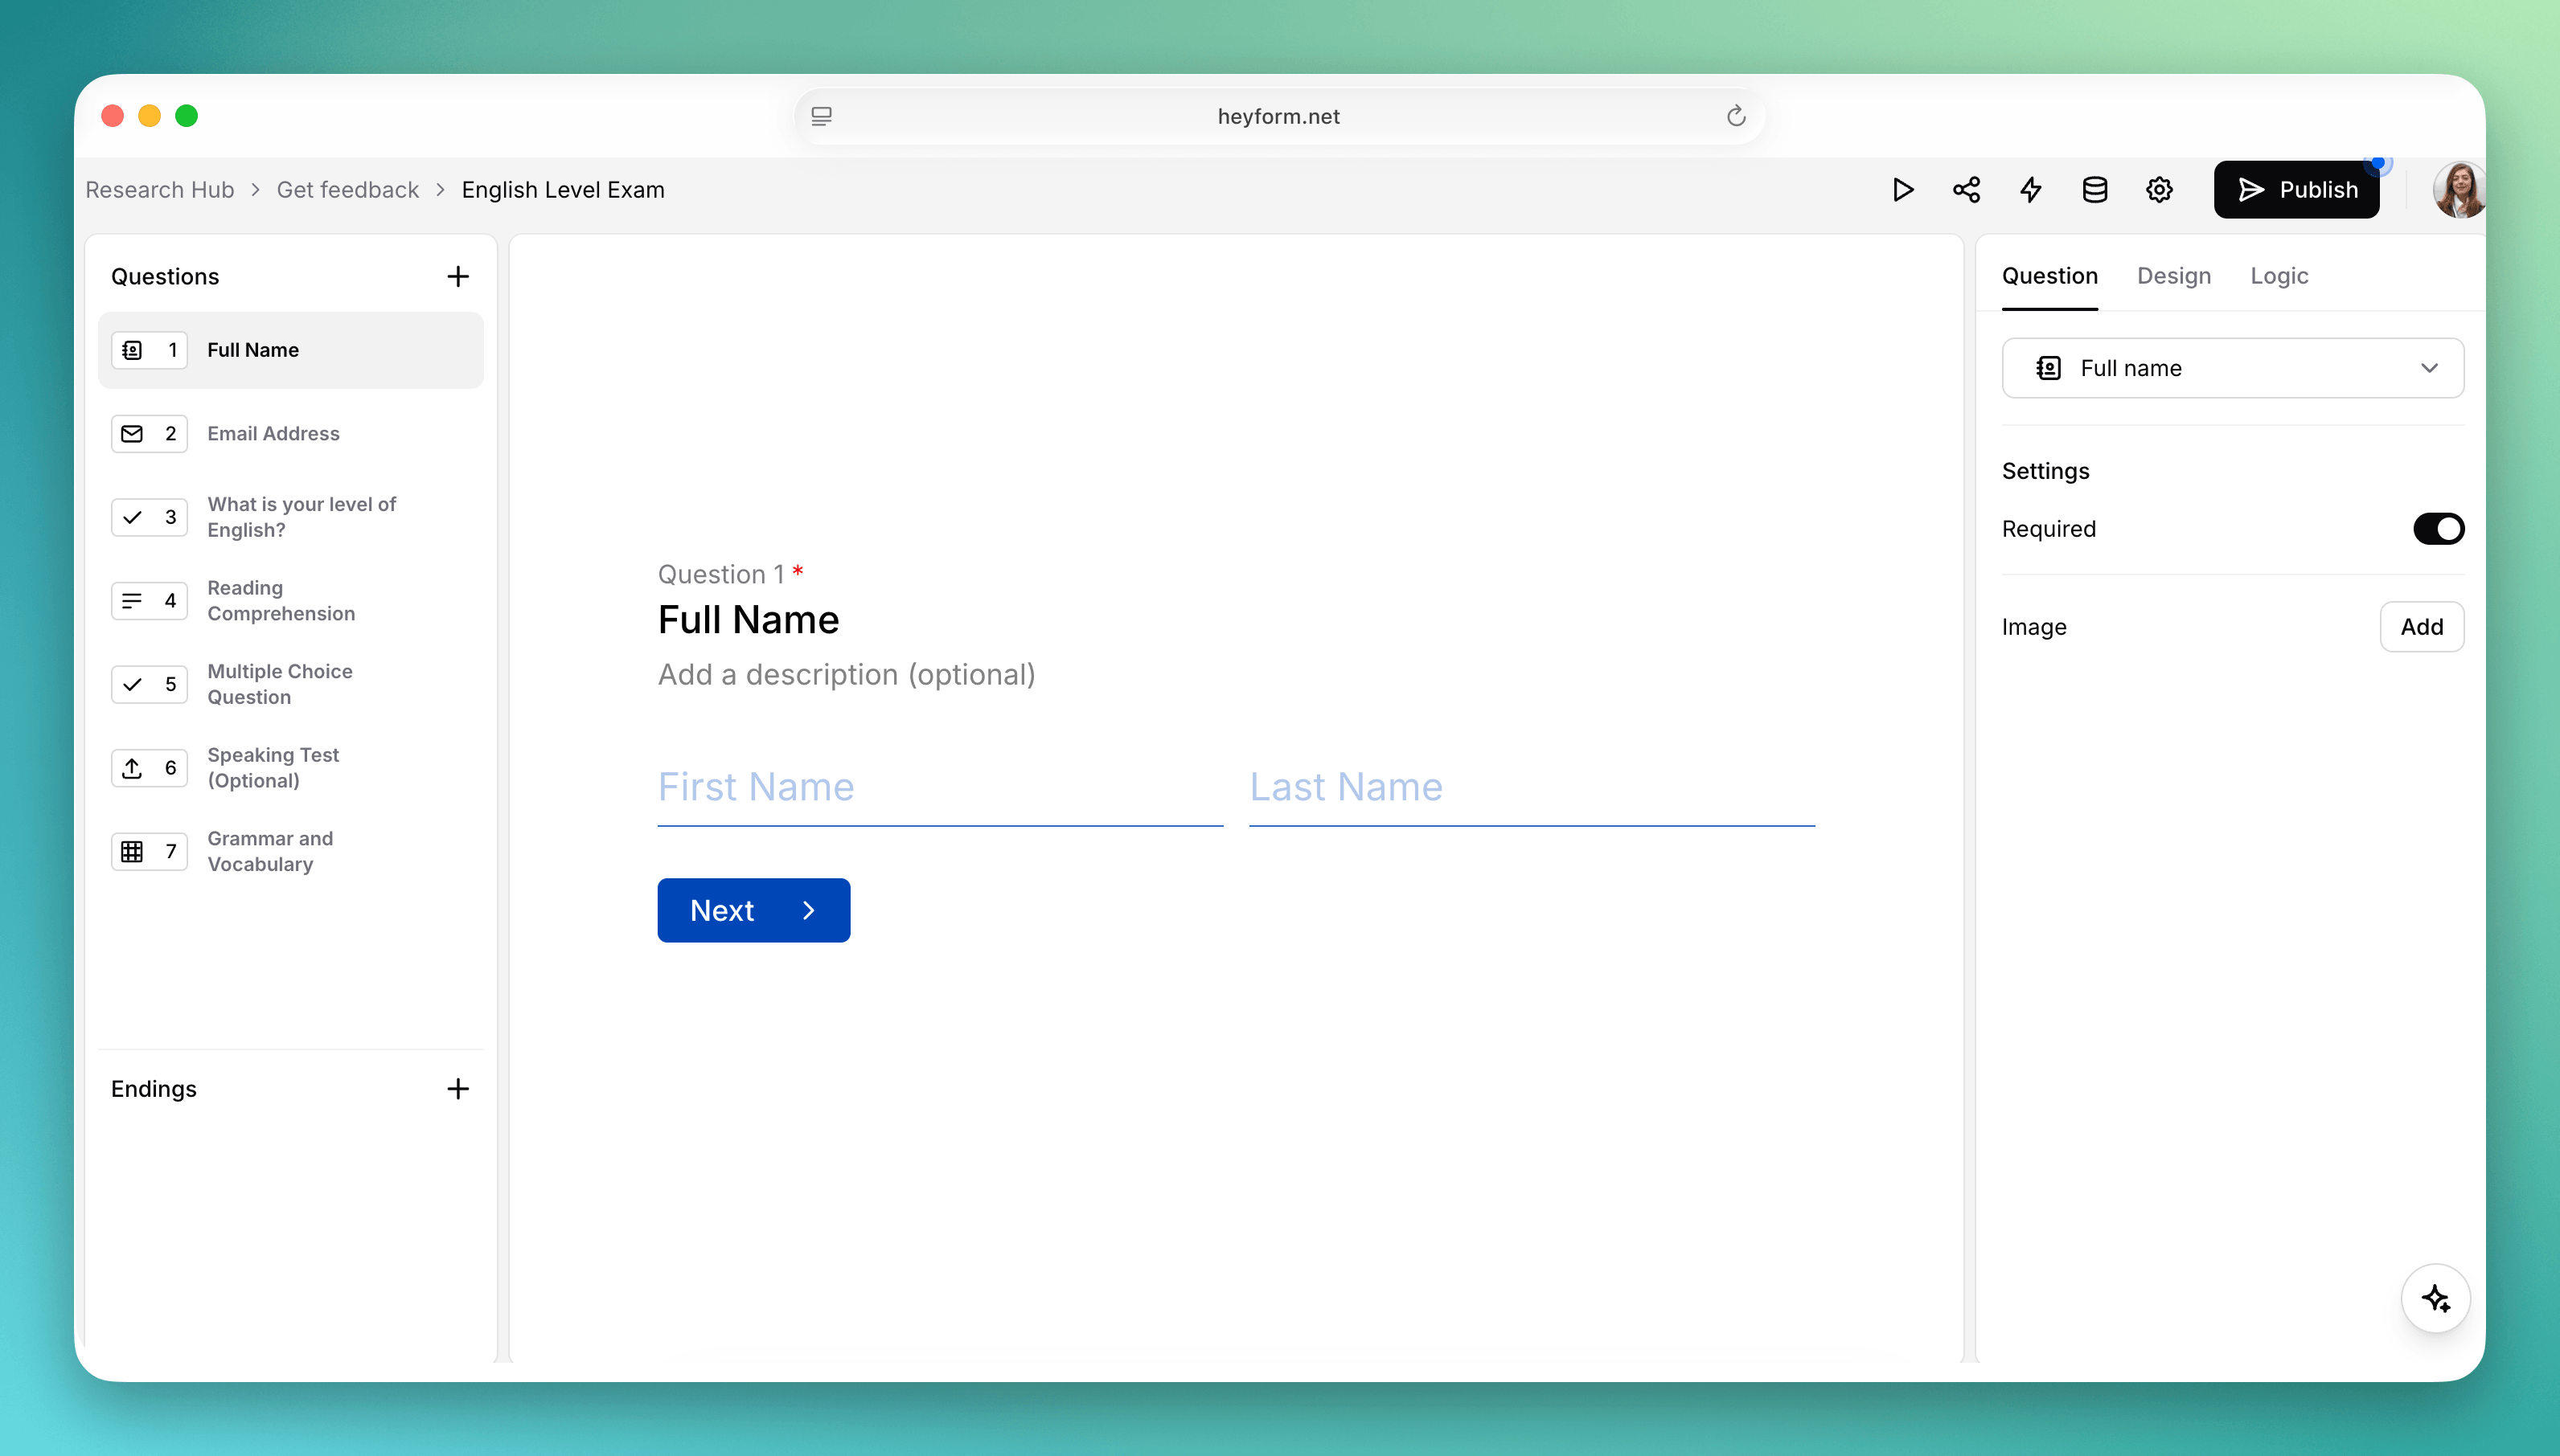Screen dimensions: 2560x1456
Task: Select What is your level of English question
Action: pyautogui.click(x=291, y=517)
